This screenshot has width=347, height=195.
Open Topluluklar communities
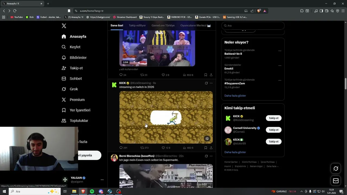(x=75, y=121)
